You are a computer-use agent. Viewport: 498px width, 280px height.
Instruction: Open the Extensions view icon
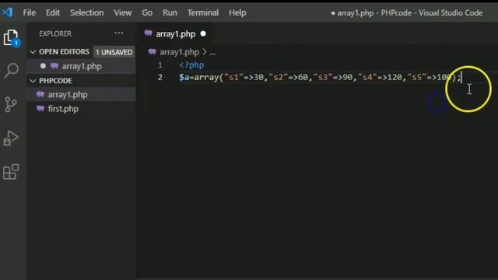click(11, 172)
